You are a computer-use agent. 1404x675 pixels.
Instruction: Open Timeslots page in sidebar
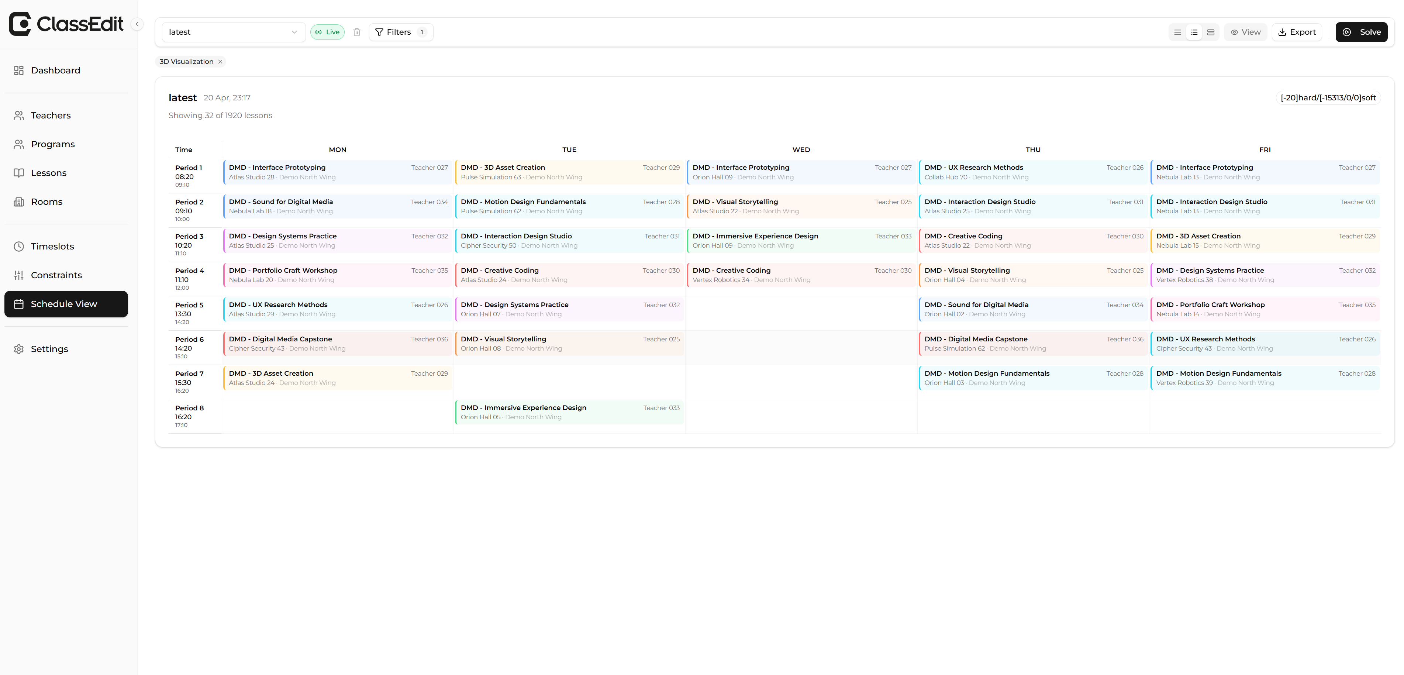coord(52,247)
